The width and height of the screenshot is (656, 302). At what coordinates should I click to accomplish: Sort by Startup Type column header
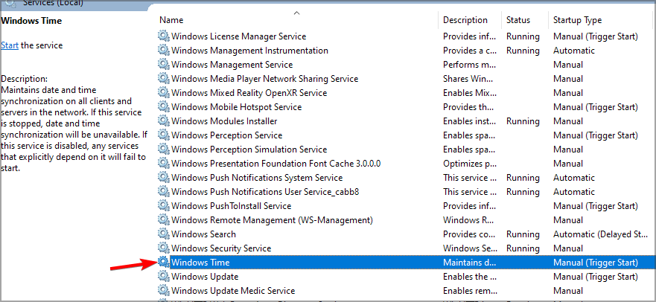[577, 20]
